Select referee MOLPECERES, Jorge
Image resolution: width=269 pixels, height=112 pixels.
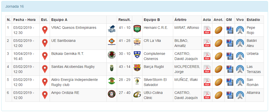point(187,69)
